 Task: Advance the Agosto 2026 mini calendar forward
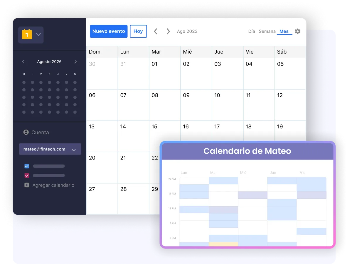pos(75,62)
